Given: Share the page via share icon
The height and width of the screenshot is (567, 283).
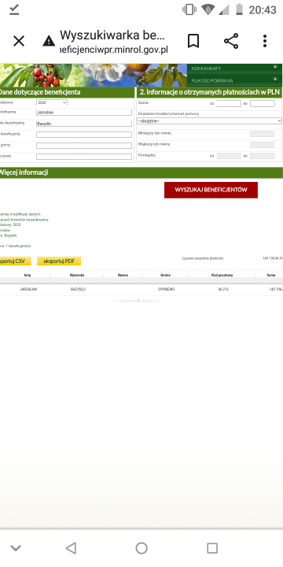Looking at the screenshot, I should tap(231, 41).
